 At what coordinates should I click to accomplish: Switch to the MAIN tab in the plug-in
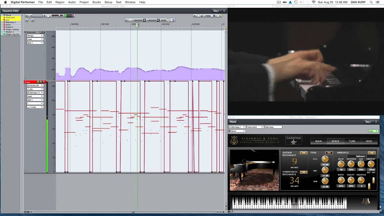[x=319, y=141]
